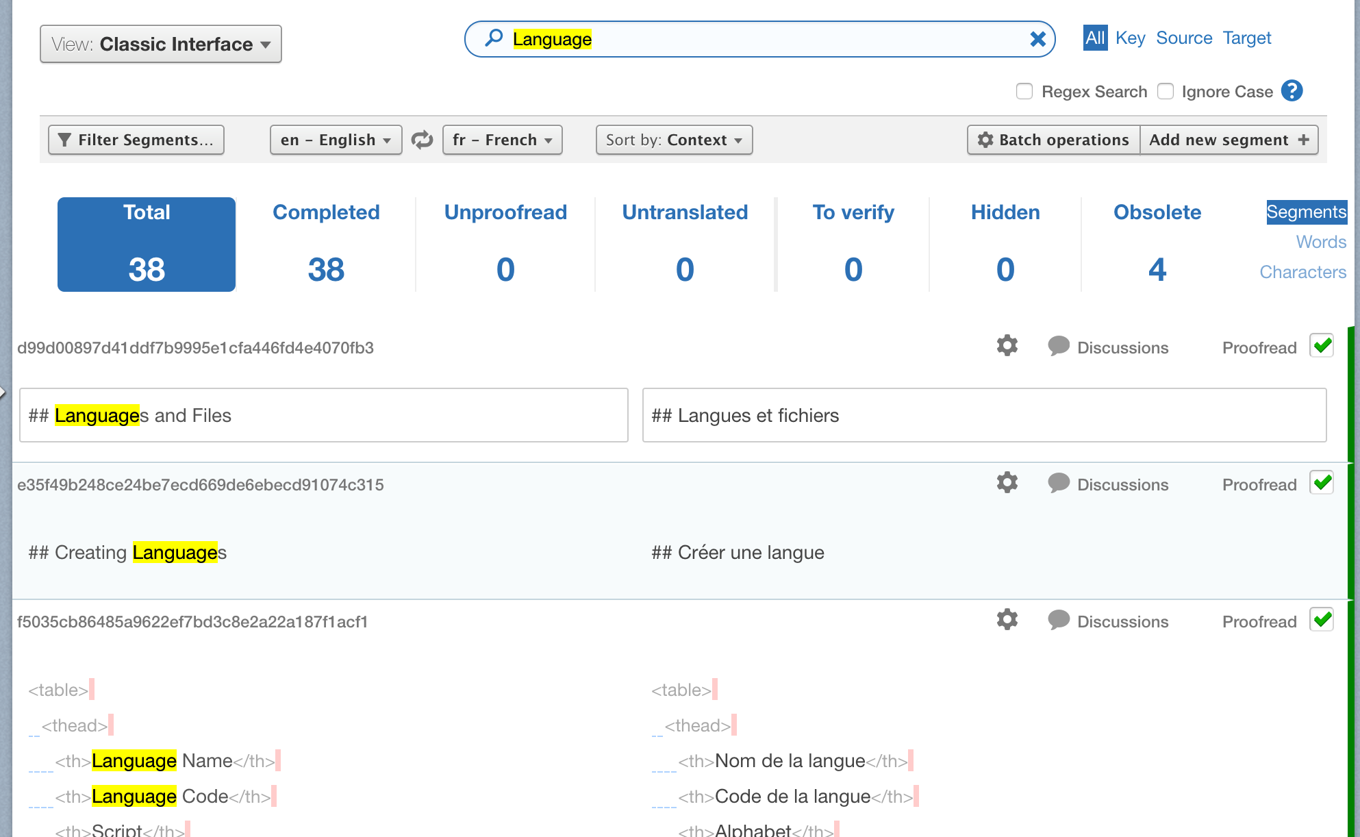Enable the Regex Search checkbox

pyautogui.click(x=1024, y=91)
